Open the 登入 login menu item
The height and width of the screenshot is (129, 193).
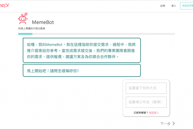point(174,6)
